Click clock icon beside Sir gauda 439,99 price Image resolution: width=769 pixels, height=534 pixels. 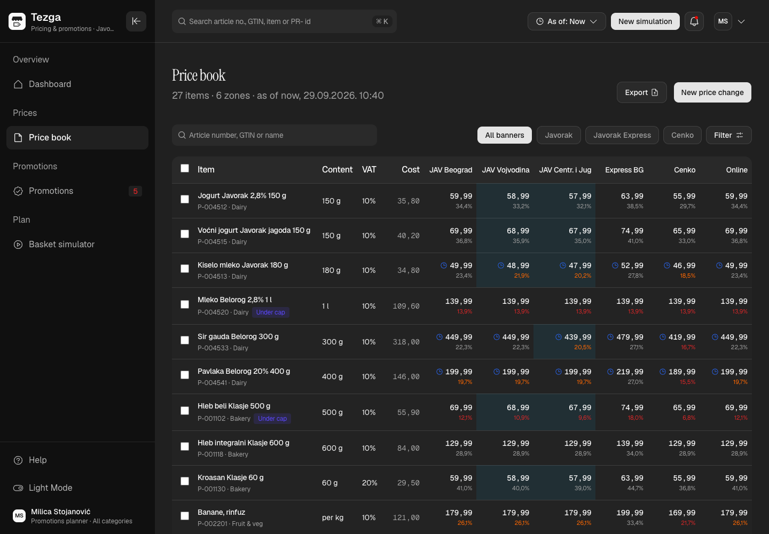tap(559, 337)
